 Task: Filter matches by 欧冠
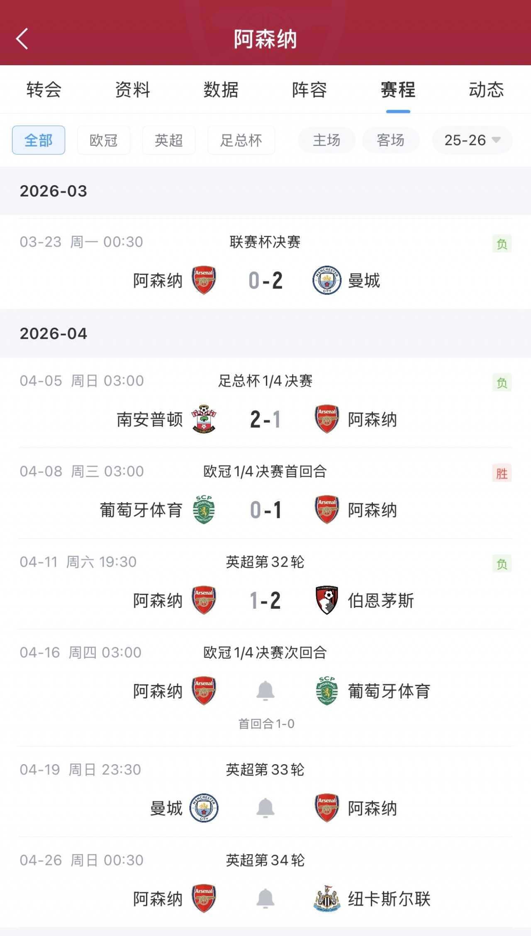(104, 140)
